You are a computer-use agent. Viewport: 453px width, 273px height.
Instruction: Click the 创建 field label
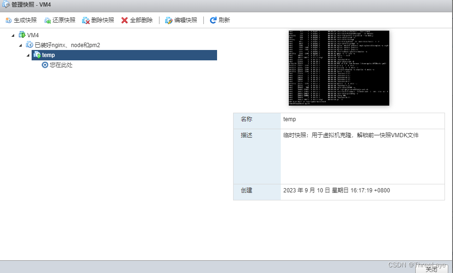pyautogui.click(x=246, y=190)
